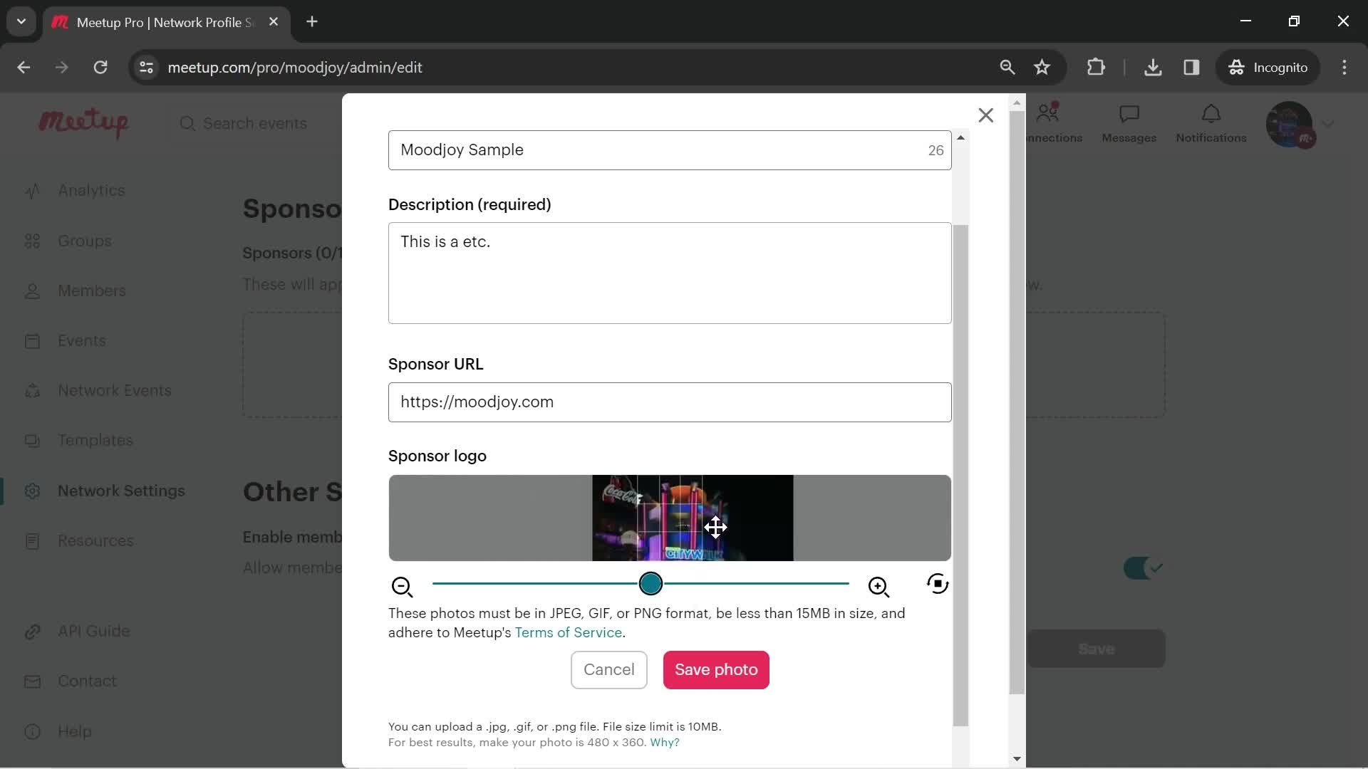Go back in browser history
This screenshot has width=1368, height=769.
pyautogui.click(x=24, y=68)
